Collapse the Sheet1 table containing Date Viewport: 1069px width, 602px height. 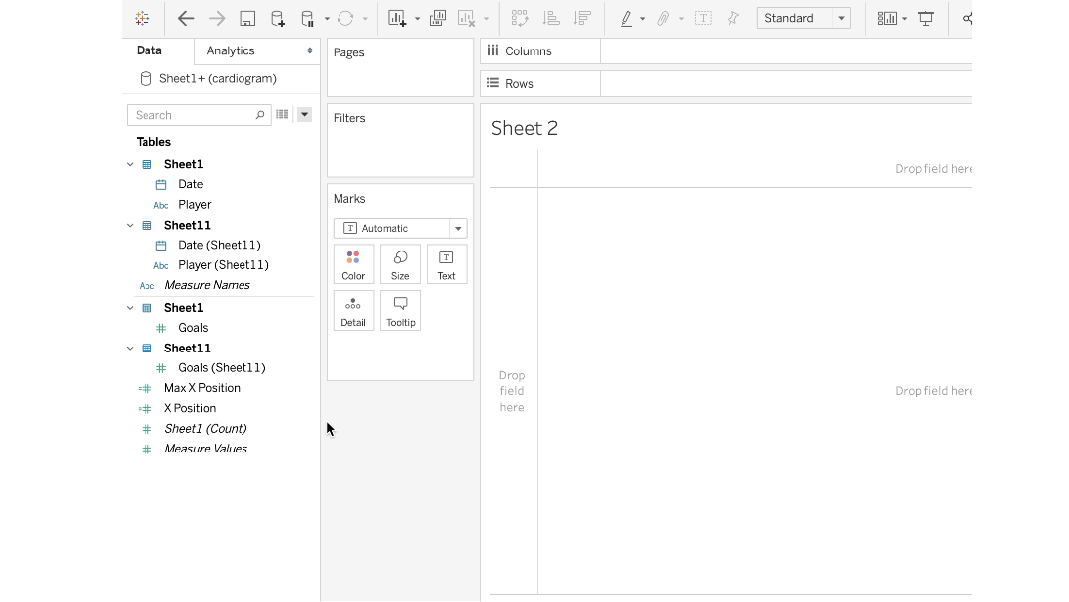130,164
